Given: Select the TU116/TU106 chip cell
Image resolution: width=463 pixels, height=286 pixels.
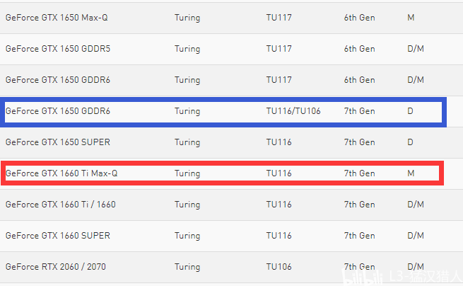Looking at the screenshot, I should pyautogui.click(x=293, y=111).
